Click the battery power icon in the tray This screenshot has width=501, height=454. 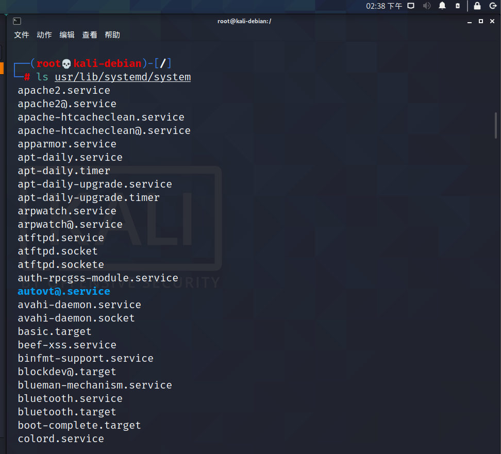[458, 6]
